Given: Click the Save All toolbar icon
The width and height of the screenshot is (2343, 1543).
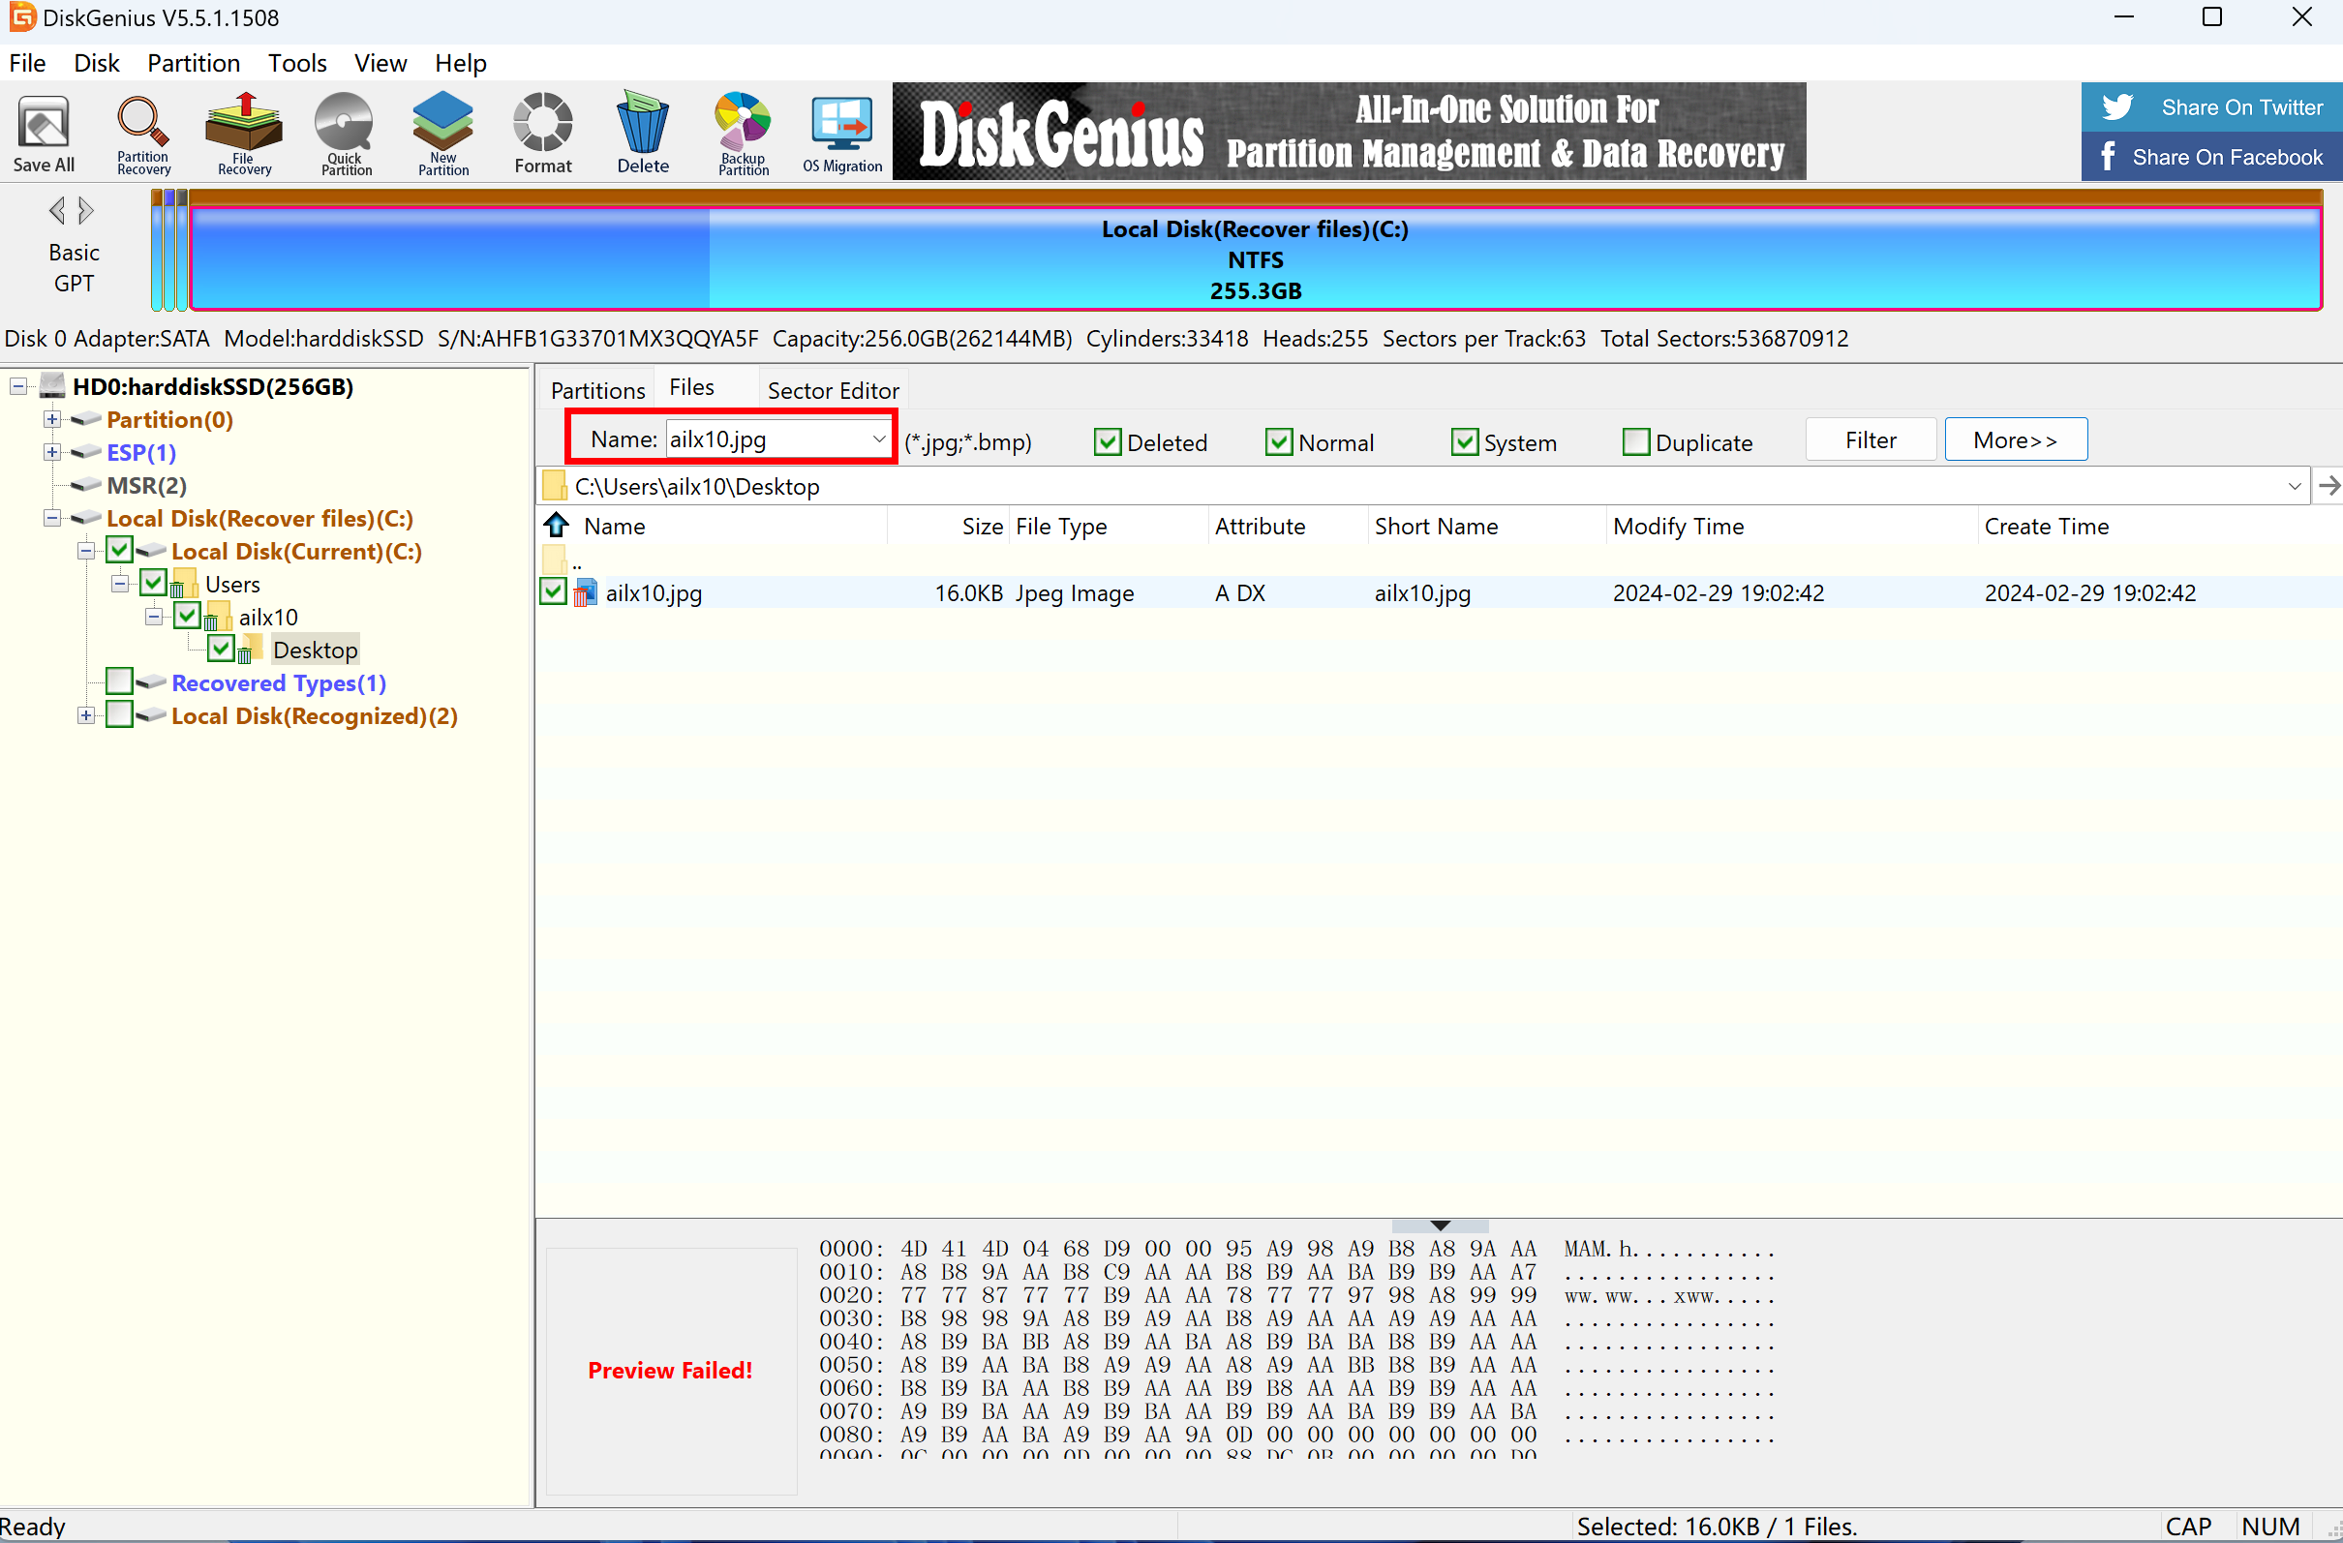Looking at the screenshot, I should pos(44,134).
